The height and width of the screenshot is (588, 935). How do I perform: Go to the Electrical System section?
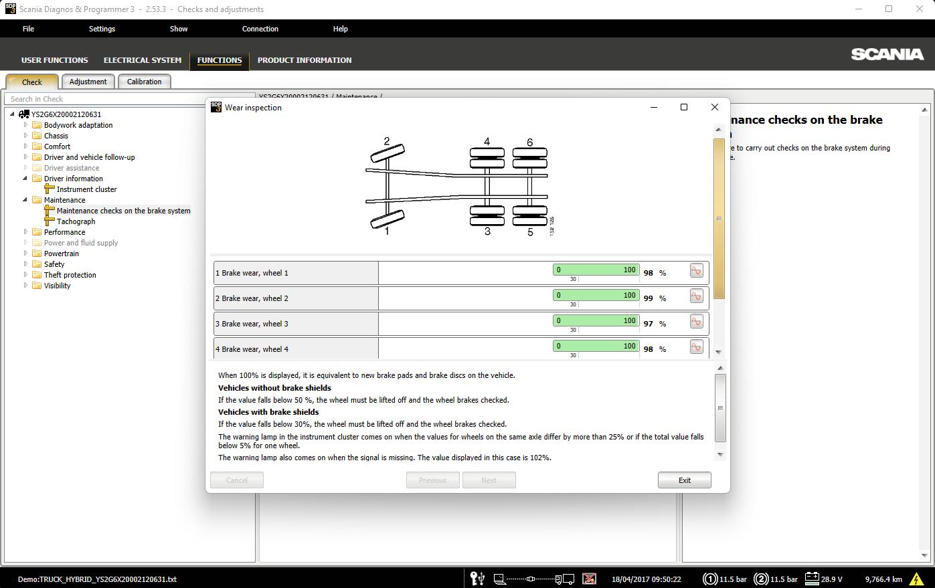[143, 60]
